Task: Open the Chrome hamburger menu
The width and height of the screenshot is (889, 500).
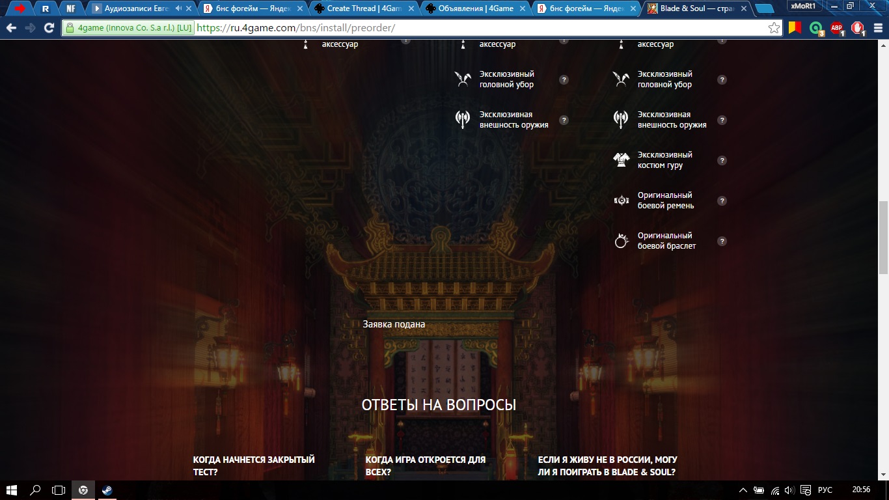Action: click(877, 28)
